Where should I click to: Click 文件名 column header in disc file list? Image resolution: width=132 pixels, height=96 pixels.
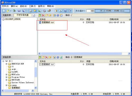coord(55,19)
